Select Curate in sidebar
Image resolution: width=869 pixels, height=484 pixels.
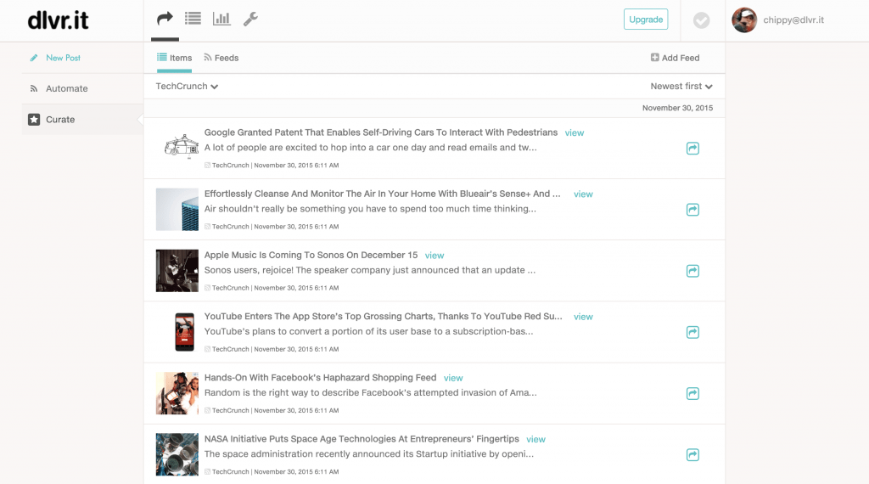pos(60,119)
